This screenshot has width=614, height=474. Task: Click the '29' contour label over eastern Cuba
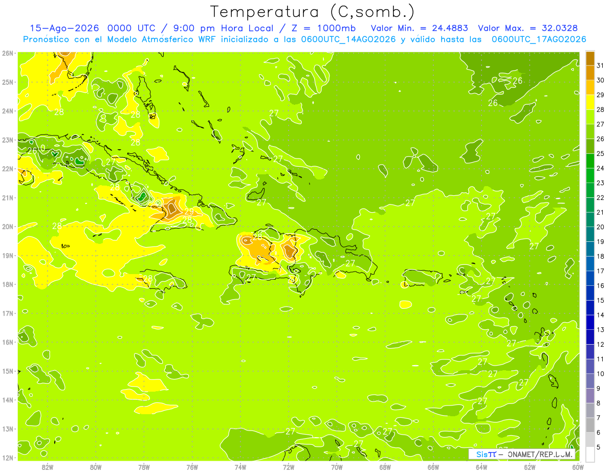coord(189,211)
